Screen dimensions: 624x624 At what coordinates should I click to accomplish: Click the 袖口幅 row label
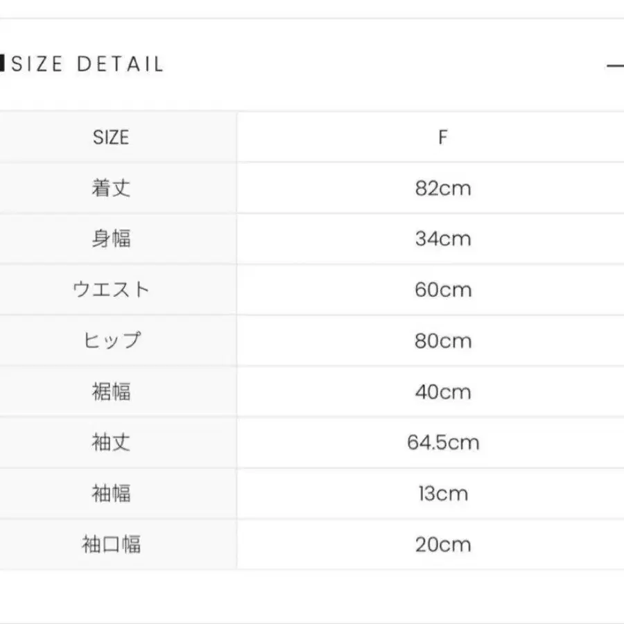tap(111, 544)
